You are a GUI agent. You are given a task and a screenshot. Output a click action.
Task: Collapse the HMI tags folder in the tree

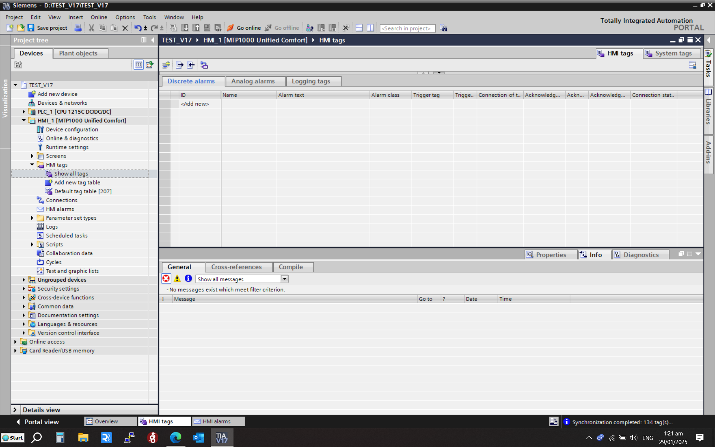pyautogui.click(x=32, y=165)
